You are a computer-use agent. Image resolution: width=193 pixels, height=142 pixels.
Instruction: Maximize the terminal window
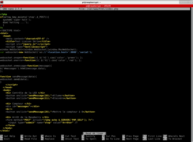[187, 2]
